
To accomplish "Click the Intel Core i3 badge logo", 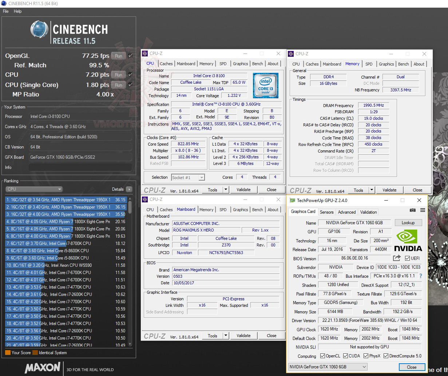I will point(265,86).
